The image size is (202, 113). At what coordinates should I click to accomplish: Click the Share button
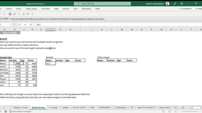(199, 9)
